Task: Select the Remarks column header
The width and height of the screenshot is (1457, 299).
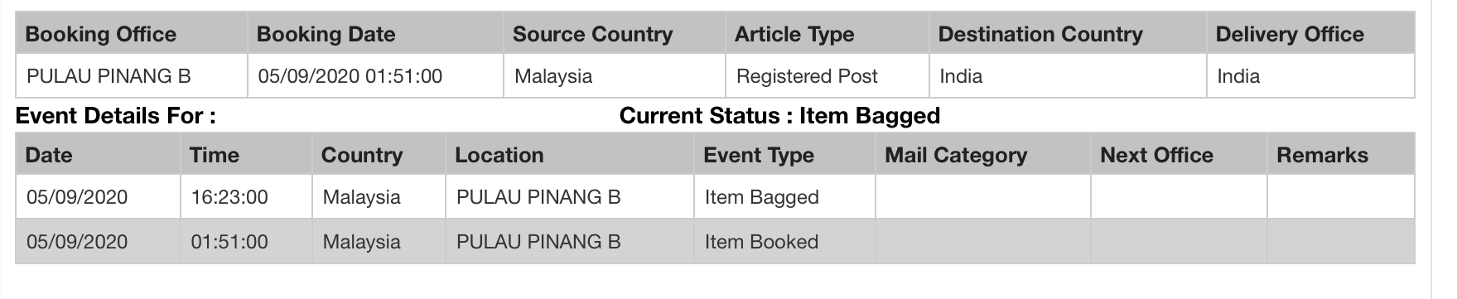Action: point(1340,155)
